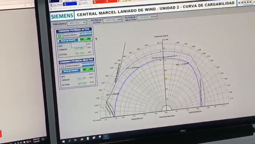Click the Potencia Activa axis label on the chart
This screenshot has width=255, height=144.
pyautogui.click(x=161, y=36)
